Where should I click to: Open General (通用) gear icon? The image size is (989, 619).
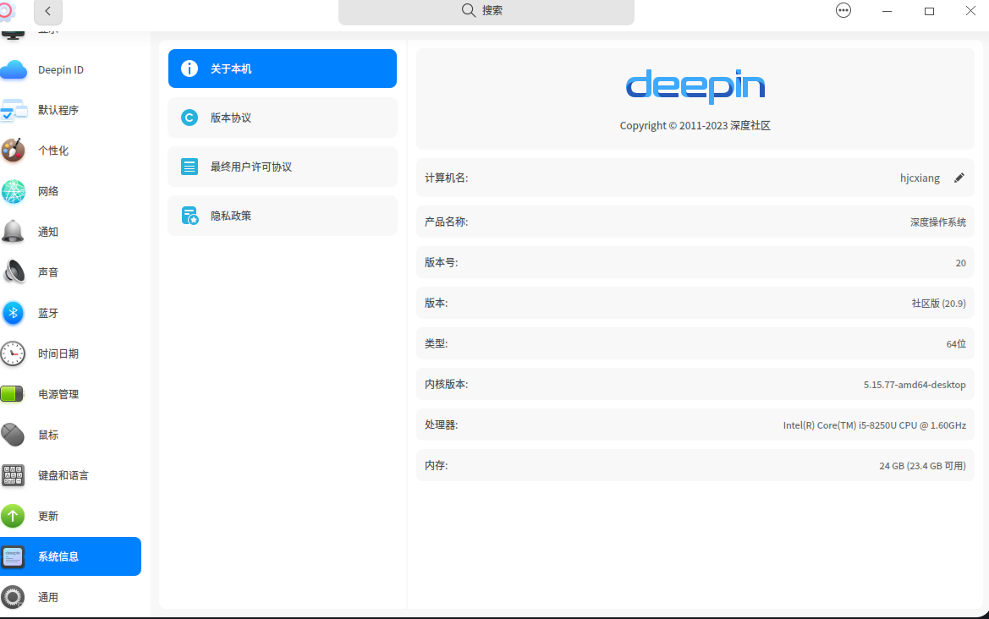(x=14, y=597)
